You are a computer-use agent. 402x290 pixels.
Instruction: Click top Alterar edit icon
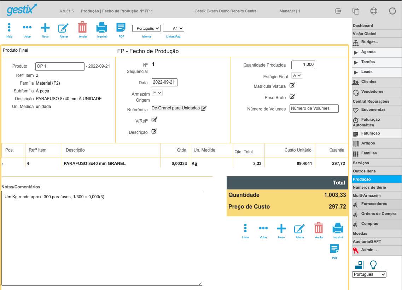(x=63, y=28)
